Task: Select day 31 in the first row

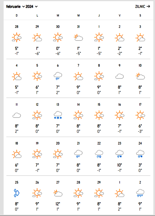Action: [78, 27]
